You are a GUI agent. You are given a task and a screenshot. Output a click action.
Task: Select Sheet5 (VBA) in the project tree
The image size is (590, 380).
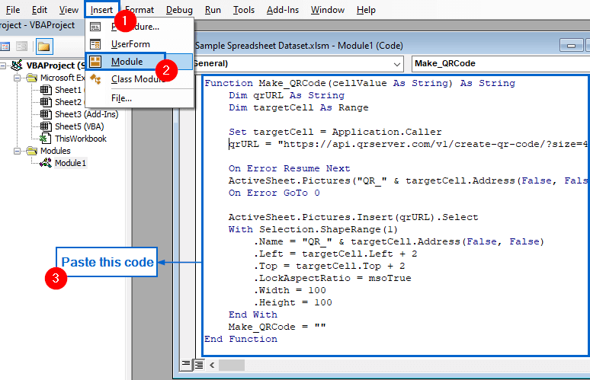pos(79,126)
